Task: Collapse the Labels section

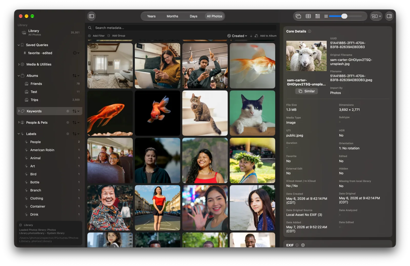Action: click(x=19, y=134)
